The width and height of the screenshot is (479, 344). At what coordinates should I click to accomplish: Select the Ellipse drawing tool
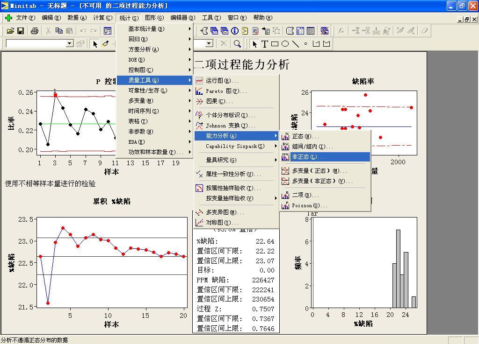click(285, 43)
